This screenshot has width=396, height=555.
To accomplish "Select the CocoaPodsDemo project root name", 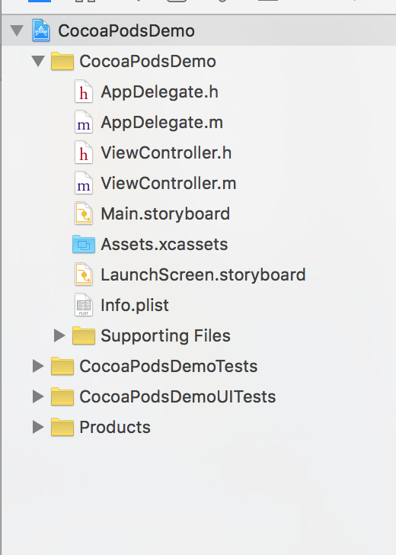I will pyautogui.click(x=126, y=30).
